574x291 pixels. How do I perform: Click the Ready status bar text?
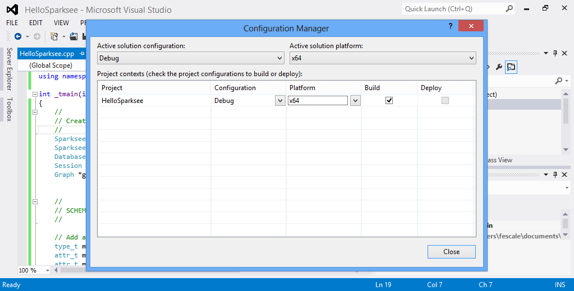11,285
